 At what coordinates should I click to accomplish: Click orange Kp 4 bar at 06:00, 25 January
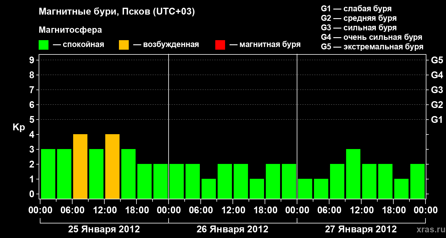80,166
